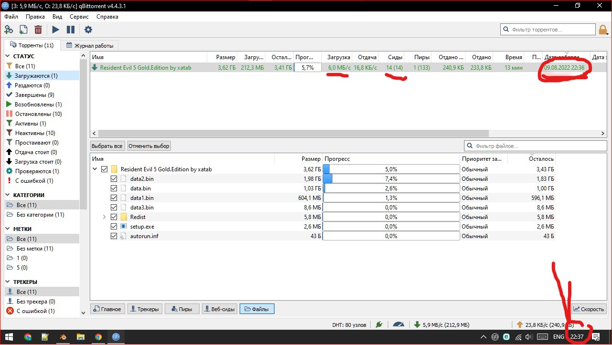Open the Файл menu
This screenshot has height=345, width=612.
click(x=11, y=16)
